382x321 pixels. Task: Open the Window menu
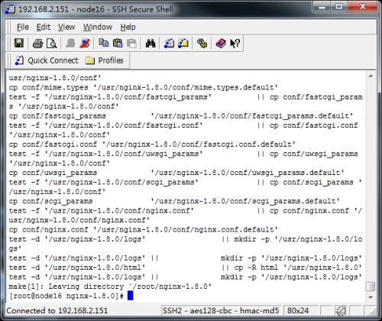[x=98, y=27]
